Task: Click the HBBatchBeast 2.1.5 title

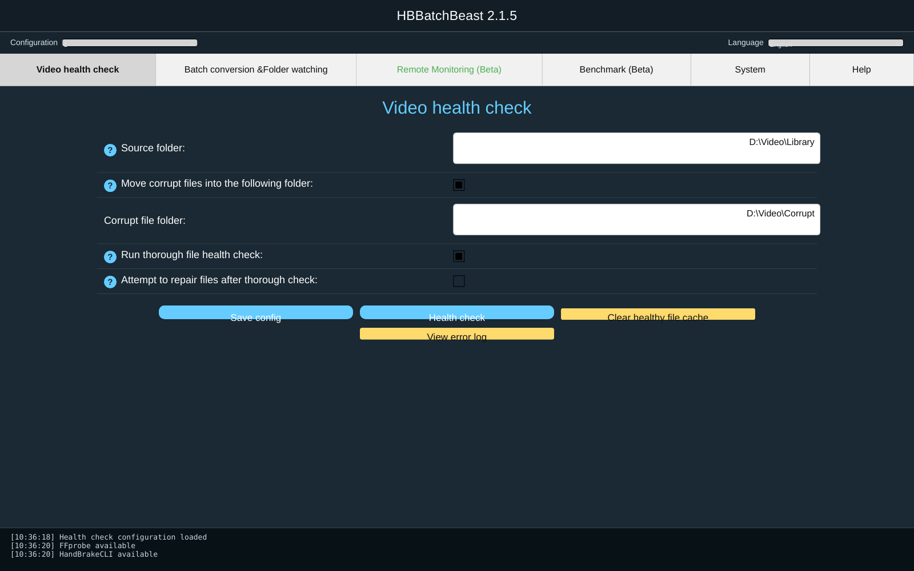Action: pyautogui.click(x=457, y=16)
